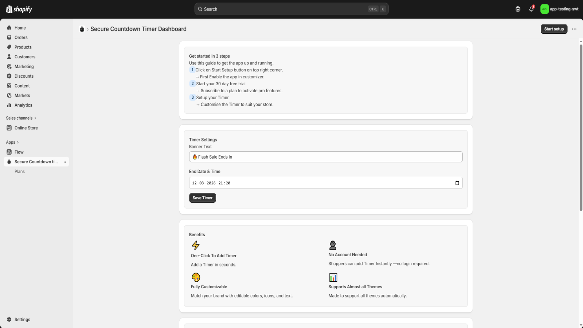Select the Markets item in the sidebar

tap(23, 95)
